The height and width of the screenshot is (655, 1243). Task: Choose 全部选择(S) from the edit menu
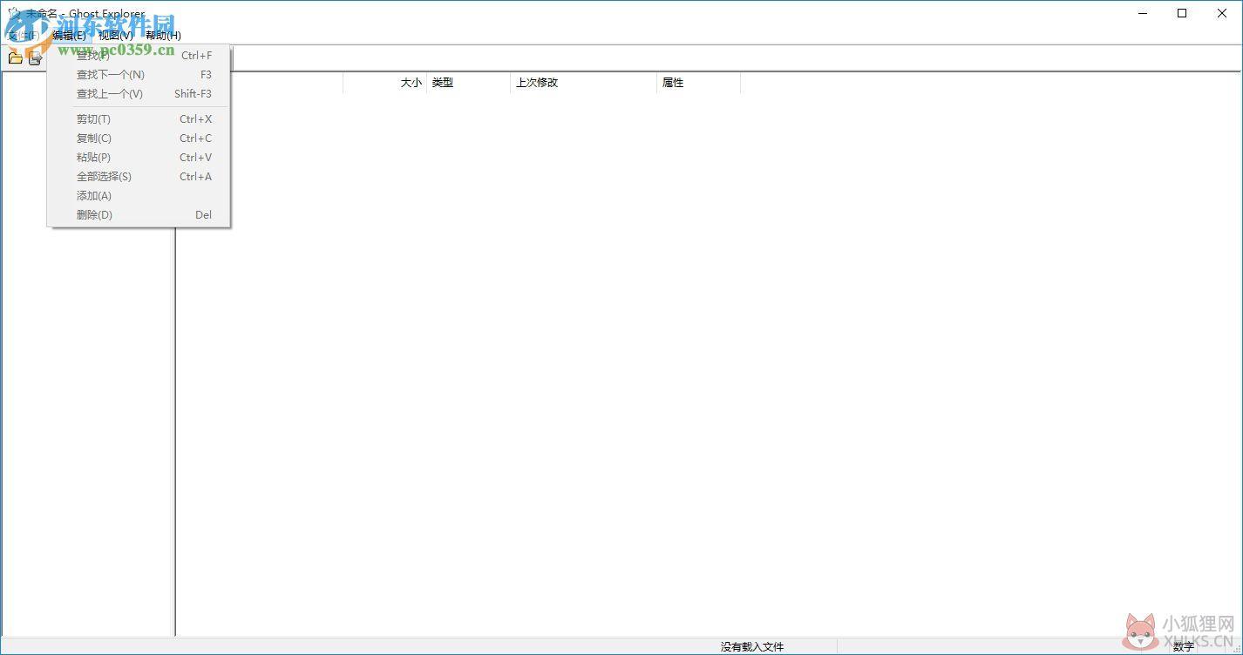pyautogui.click(x=139, y=177)
